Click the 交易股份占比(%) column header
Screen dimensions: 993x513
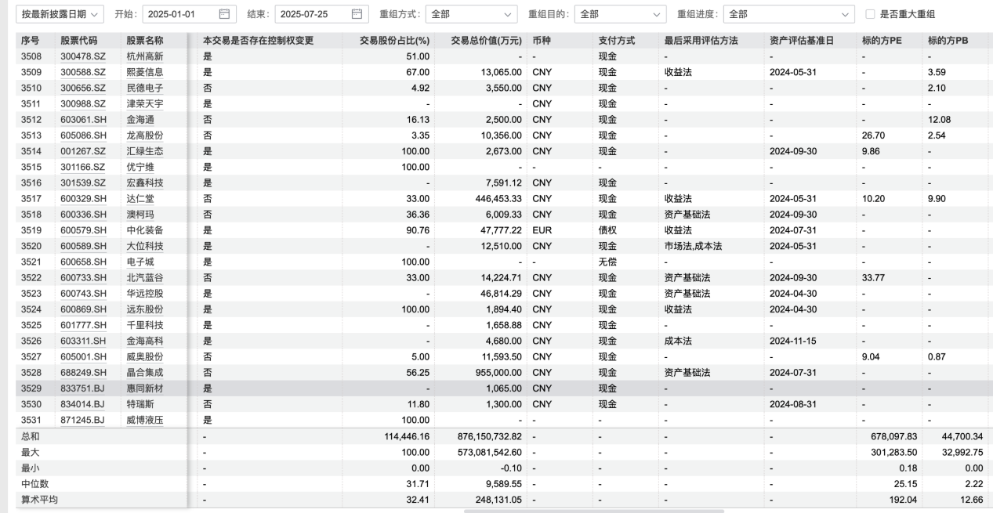tap(394, 40)
